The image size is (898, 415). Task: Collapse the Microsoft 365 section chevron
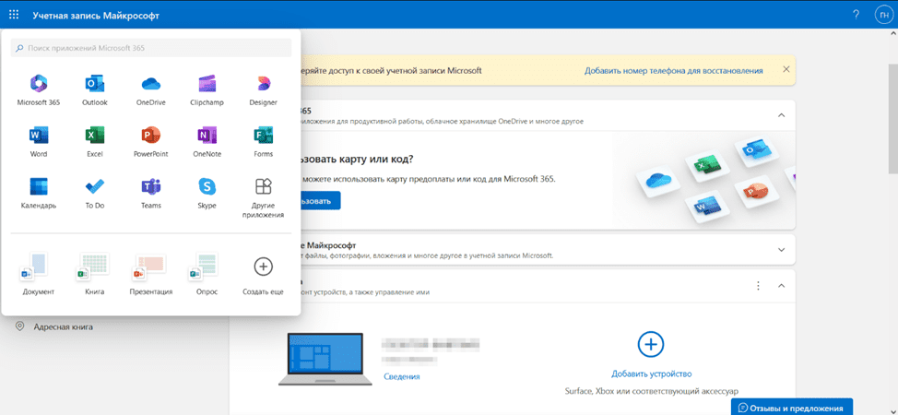click(781, 115)
